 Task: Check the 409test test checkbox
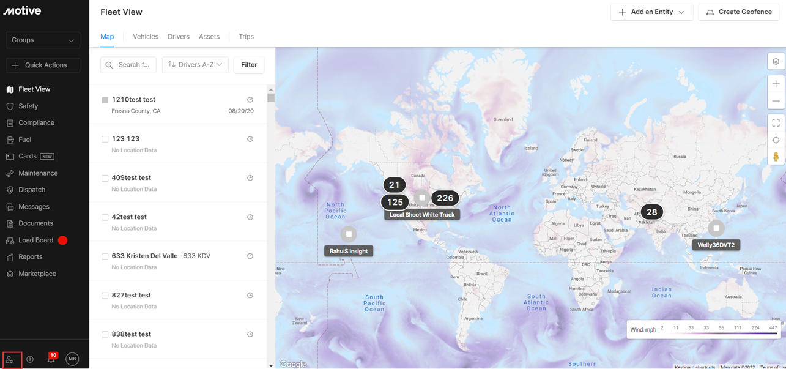click(105, 178)
